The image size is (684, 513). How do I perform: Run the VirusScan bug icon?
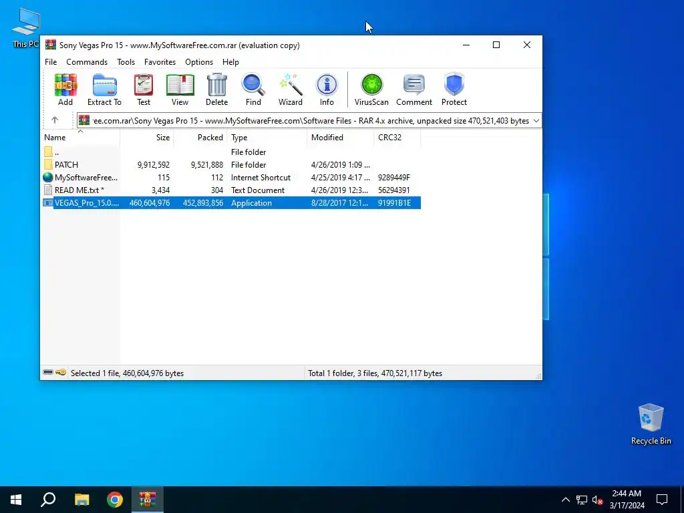coord(371,85)
